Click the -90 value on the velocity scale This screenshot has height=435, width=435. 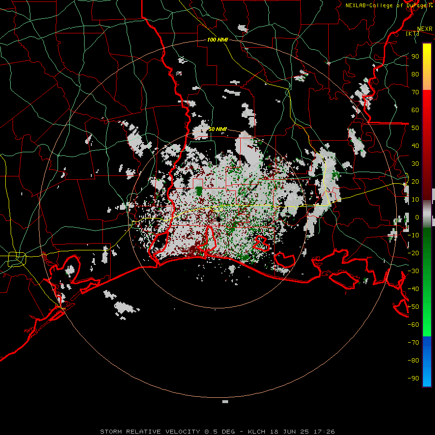point(413,378)
